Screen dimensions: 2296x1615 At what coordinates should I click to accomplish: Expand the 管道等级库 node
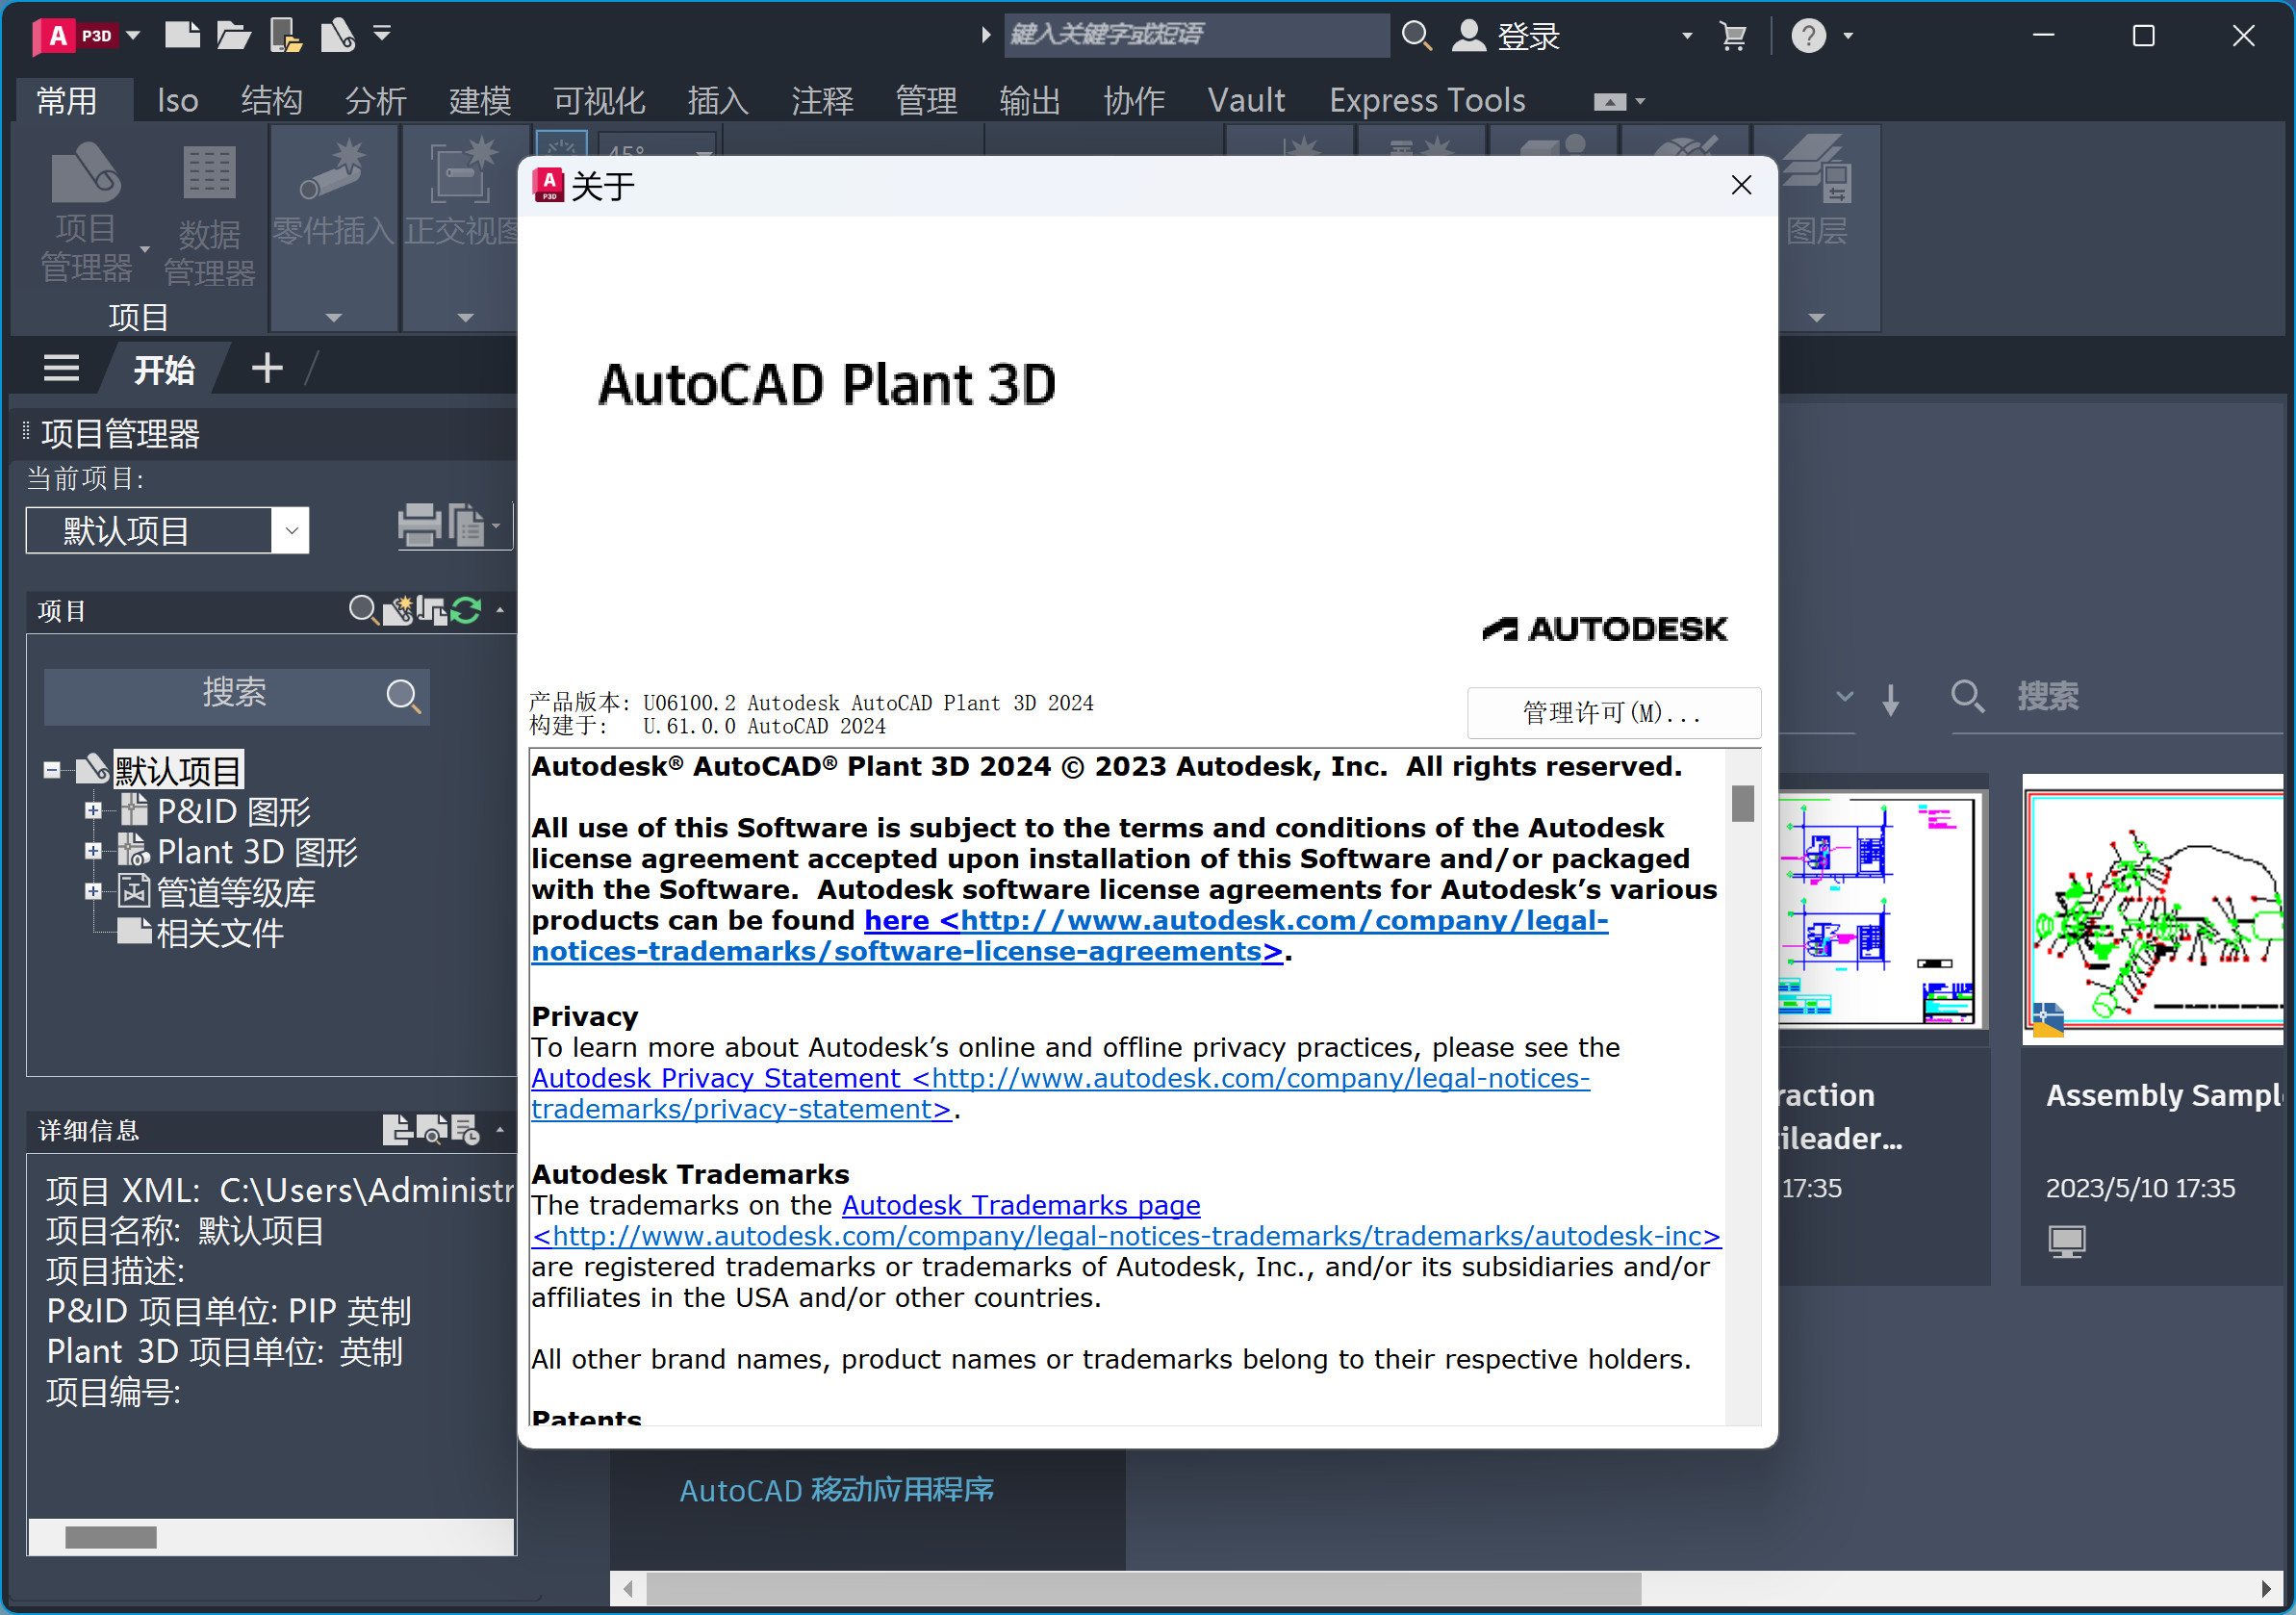click(x=92, y=891)
